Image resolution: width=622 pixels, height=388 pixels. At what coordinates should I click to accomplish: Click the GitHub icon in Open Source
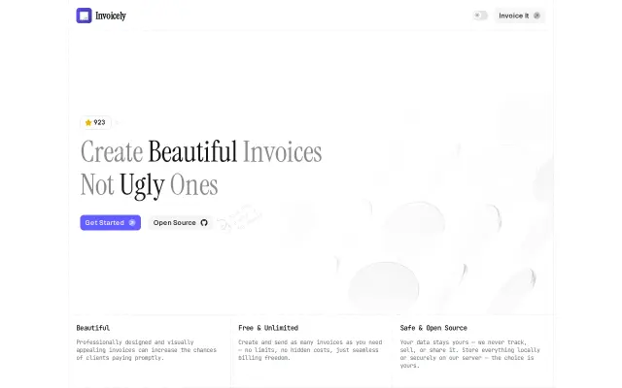tap(204, 222)
